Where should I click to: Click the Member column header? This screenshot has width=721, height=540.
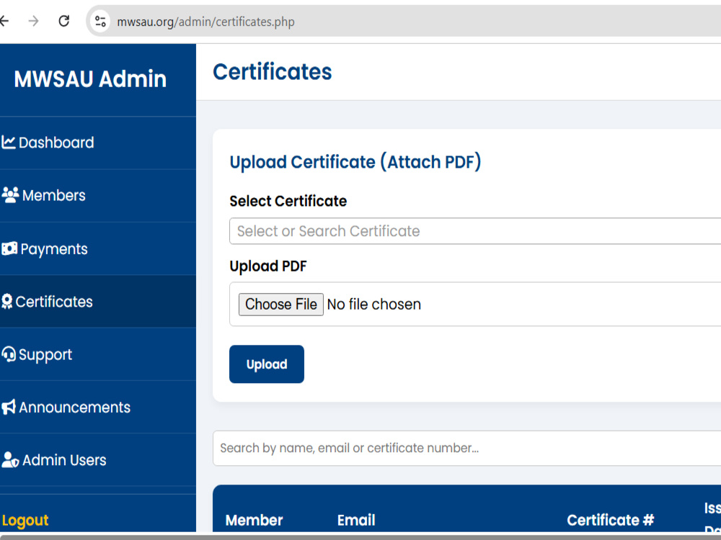[x=255, y=520]
